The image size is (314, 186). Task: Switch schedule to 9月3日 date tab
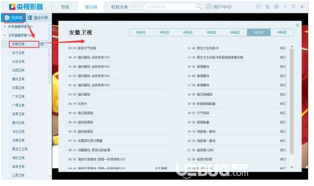coord(165,32)
